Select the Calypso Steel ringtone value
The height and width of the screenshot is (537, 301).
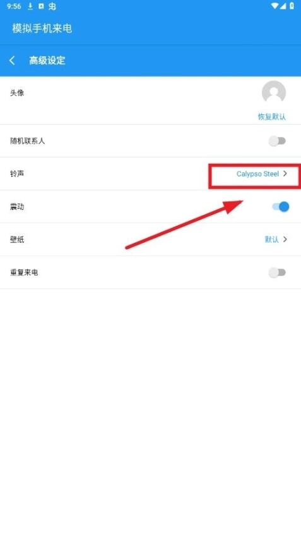257,174
